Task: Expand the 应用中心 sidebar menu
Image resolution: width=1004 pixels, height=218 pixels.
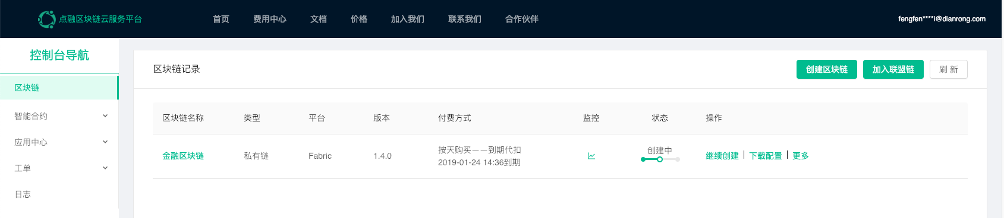Action: [59, 142]
